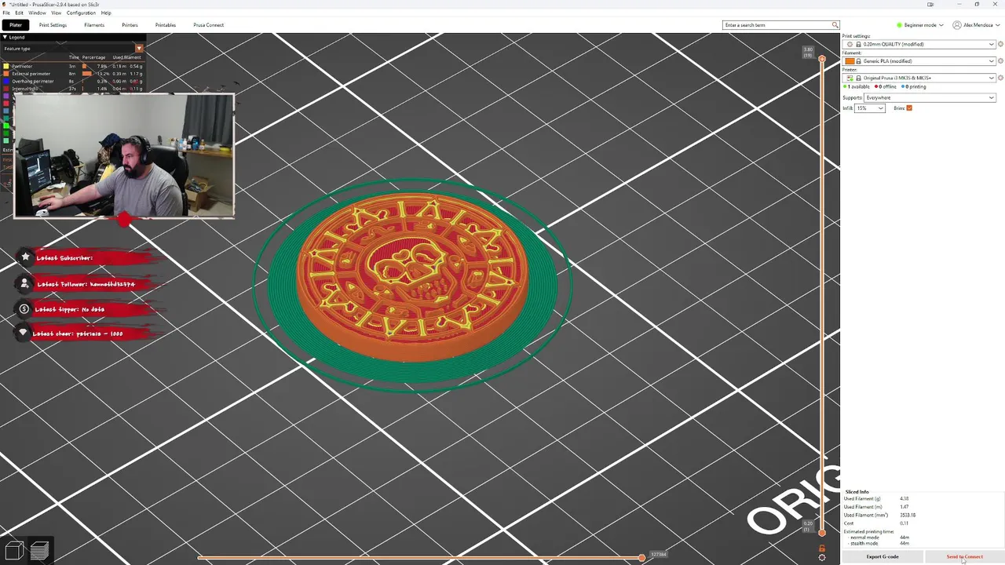Viewport: 1005px width, 565px height.
Task: Open the Supports dropdown set to Everywhere
Action: (930, 97)
